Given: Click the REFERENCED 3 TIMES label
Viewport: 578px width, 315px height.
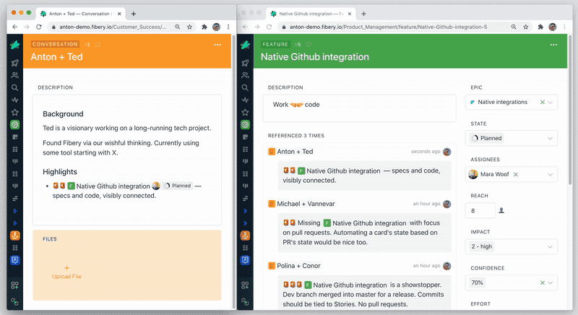Looking at the screenshot, I should (296, 136).
